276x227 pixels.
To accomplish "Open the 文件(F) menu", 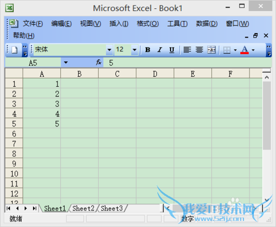I will 33,24.
